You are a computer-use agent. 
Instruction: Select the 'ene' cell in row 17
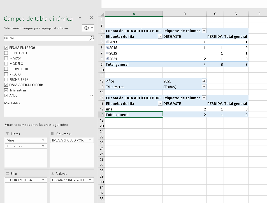coord(134,109)
